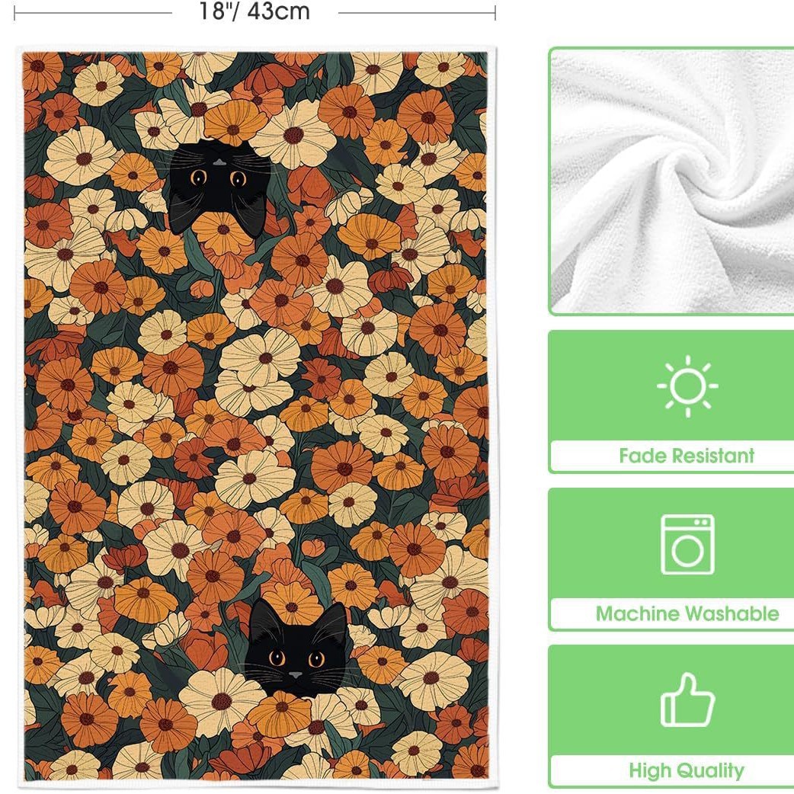794x794 pixels.
Task: Click the washing machine icon
Action: pos(687,544)
